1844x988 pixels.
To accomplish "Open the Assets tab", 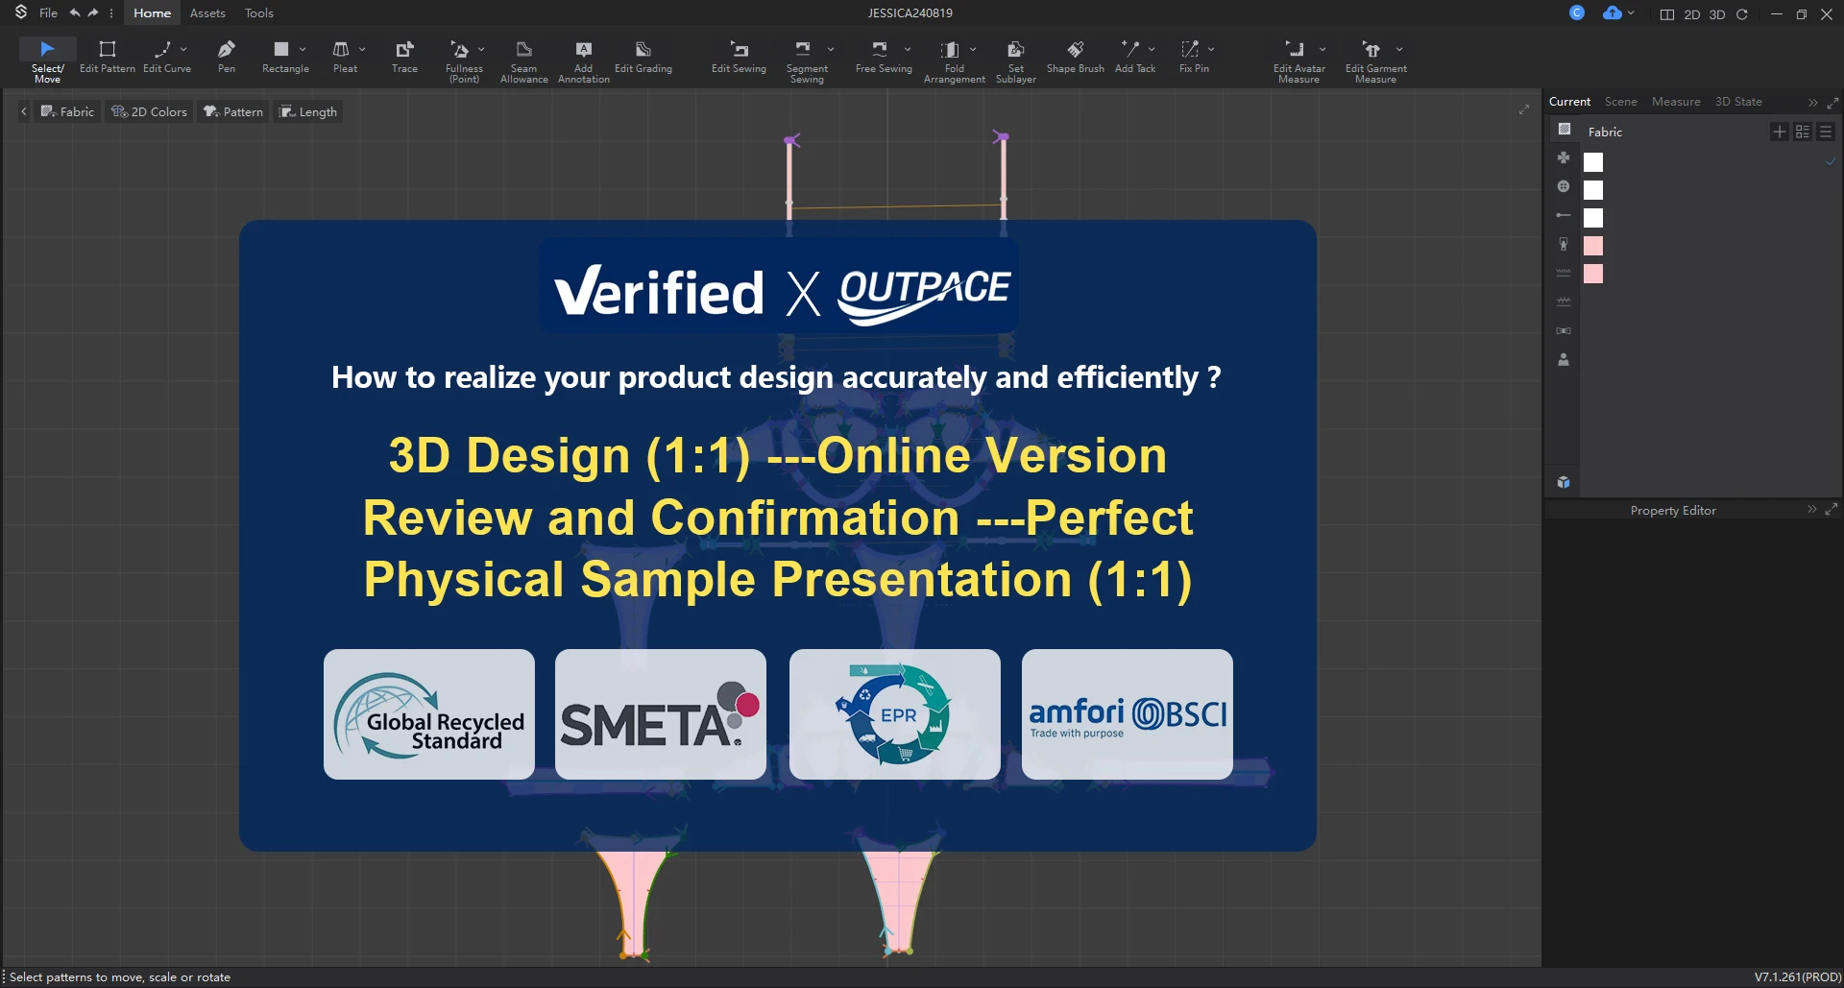I will [x=207, y=13].
